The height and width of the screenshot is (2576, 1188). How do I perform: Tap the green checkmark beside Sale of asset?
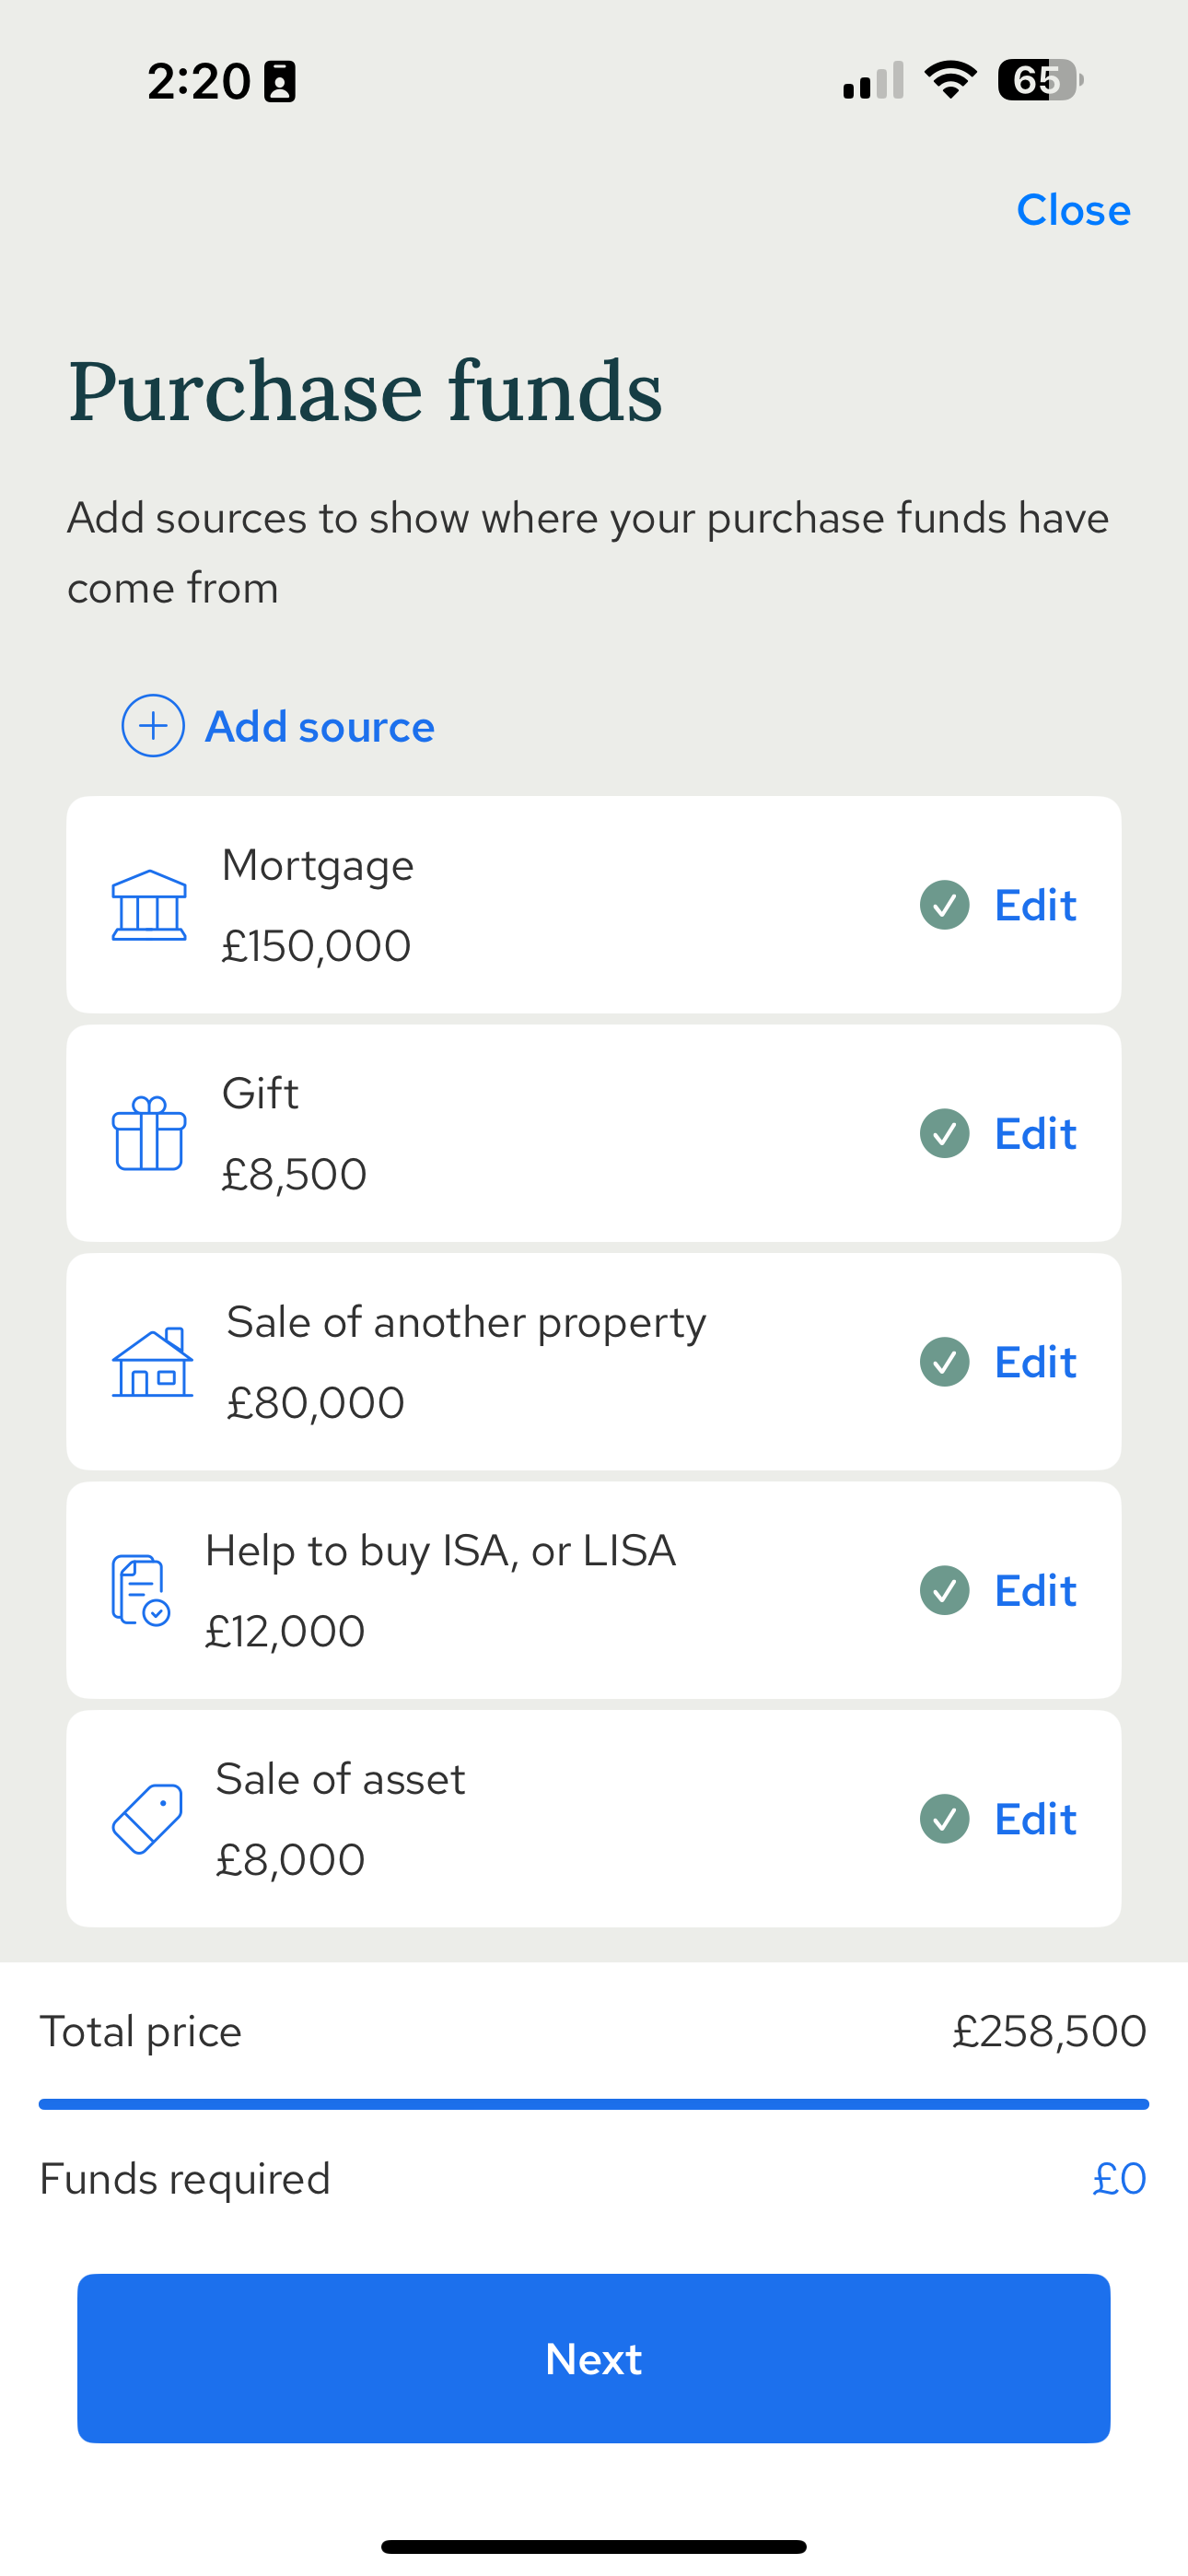click(945, 1819)
